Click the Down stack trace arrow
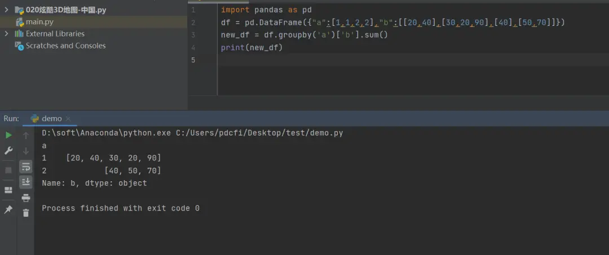 point(26,151)
